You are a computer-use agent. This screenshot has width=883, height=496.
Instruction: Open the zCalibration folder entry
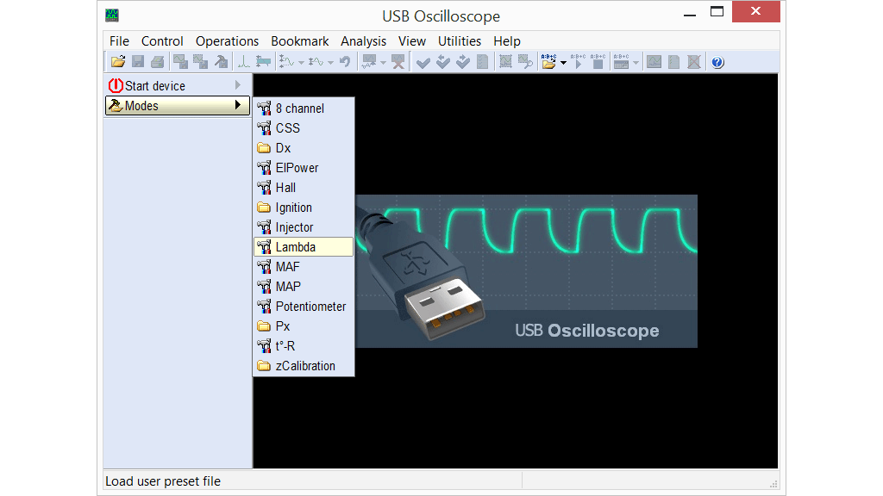click(x=304, y=366)
